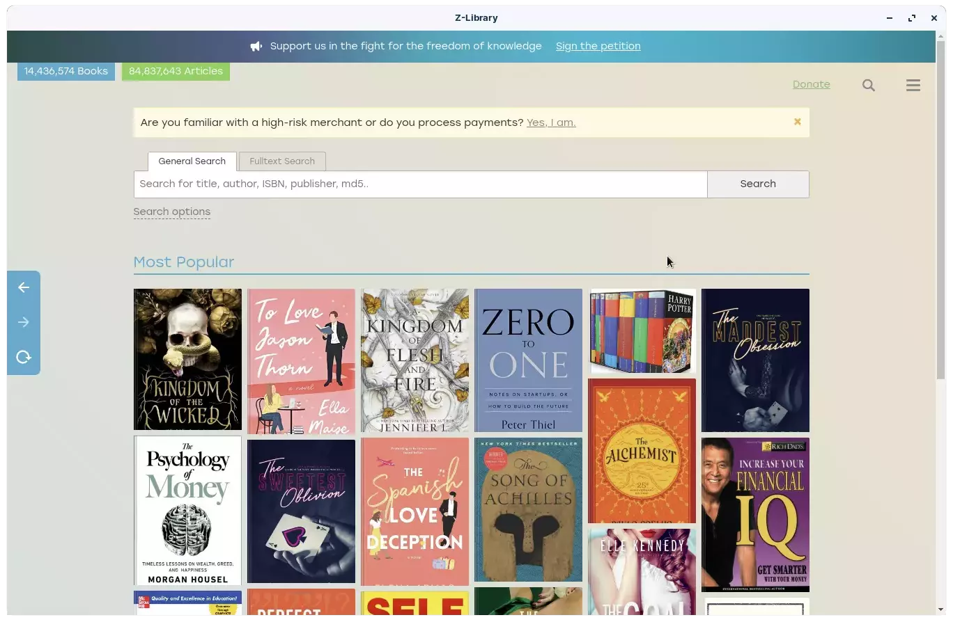Navigate back using the left arrow
The height and width of the screenshot is (622, 953).
(23, 287)
